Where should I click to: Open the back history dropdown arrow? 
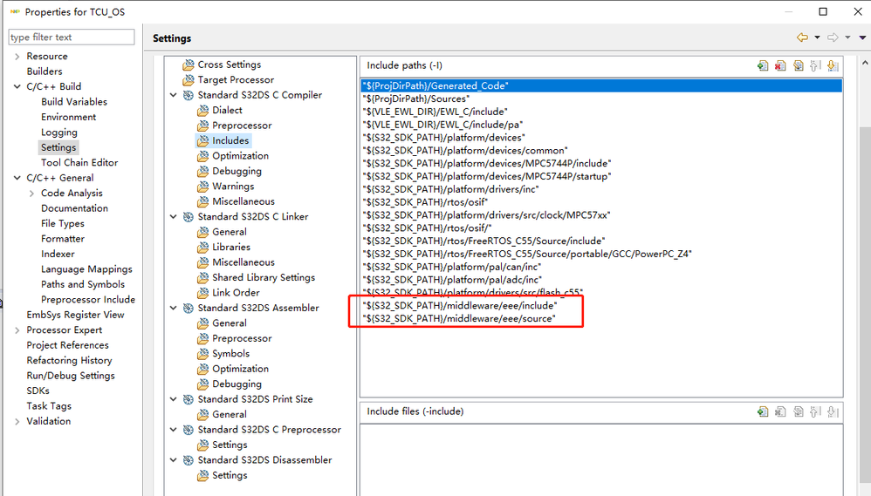pos(817,37)
